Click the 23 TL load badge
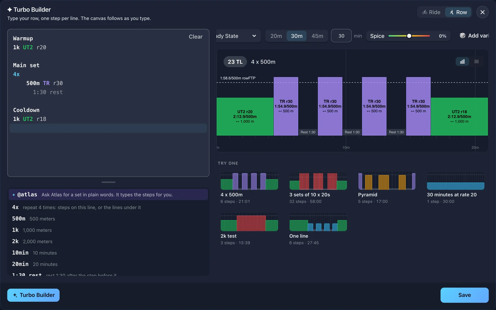Viewport: 496px width, 310px height. [x=235, y=62]
